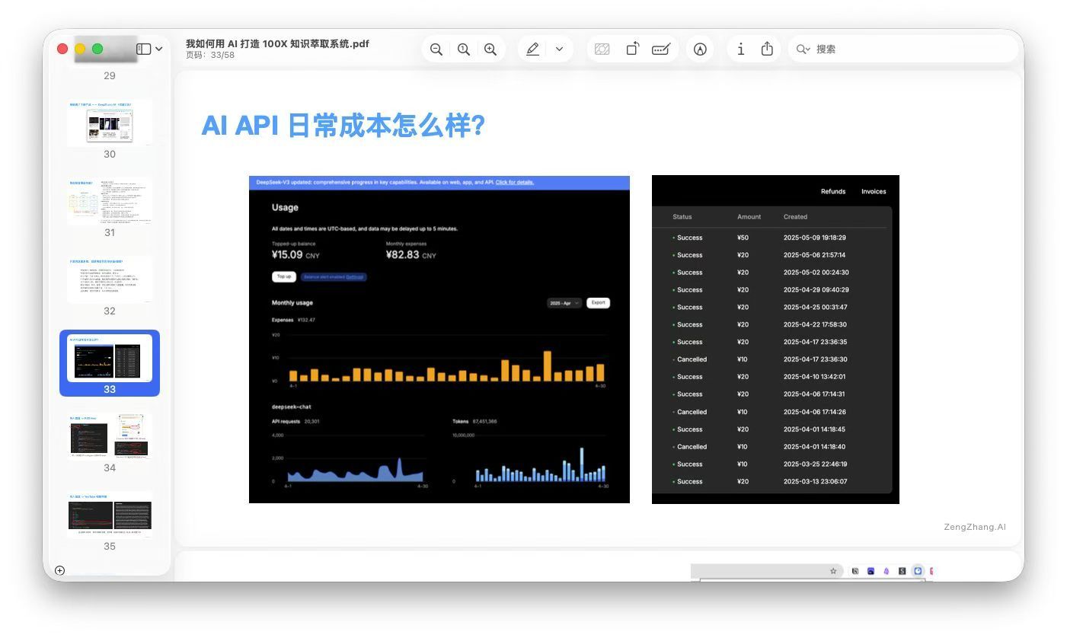
Task: Click the "Refunds" link above the table
Action: pyautogui.click(x=833, y=192)
